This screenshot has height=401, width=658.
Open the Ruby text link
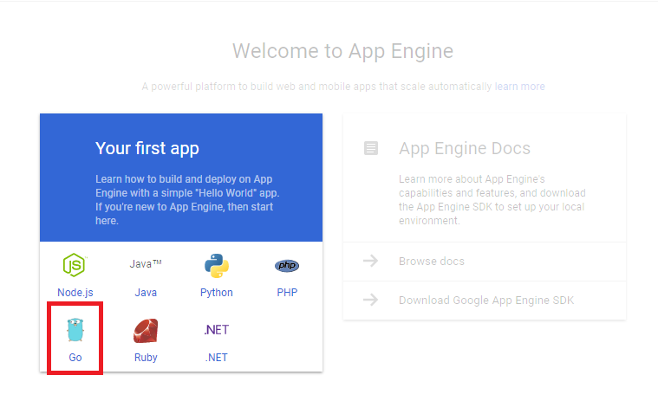146,358
